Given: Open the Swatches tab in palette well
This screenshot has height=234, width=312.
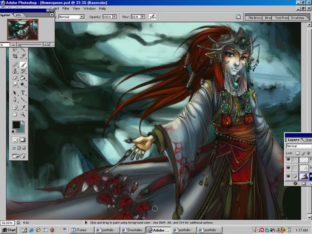Looking at the screenshot, I should pyautogui.click(x=298, y=18).
